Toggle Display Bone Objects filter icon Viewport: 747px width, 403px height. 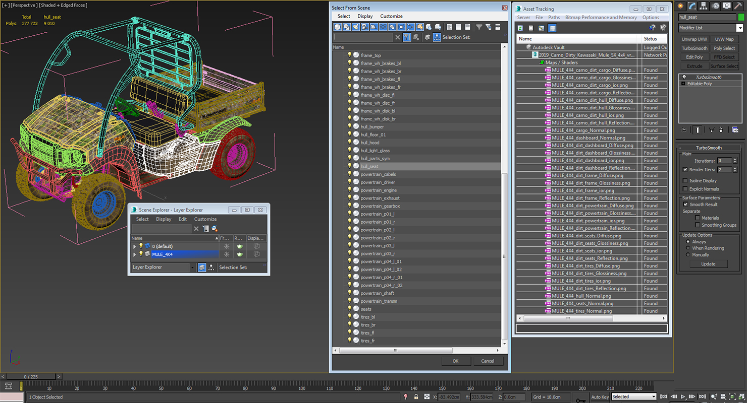(x=410, y=27)
